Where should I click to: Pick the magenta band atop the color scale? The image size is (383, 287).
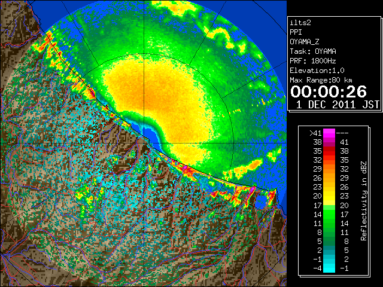[x=329, y=133]
